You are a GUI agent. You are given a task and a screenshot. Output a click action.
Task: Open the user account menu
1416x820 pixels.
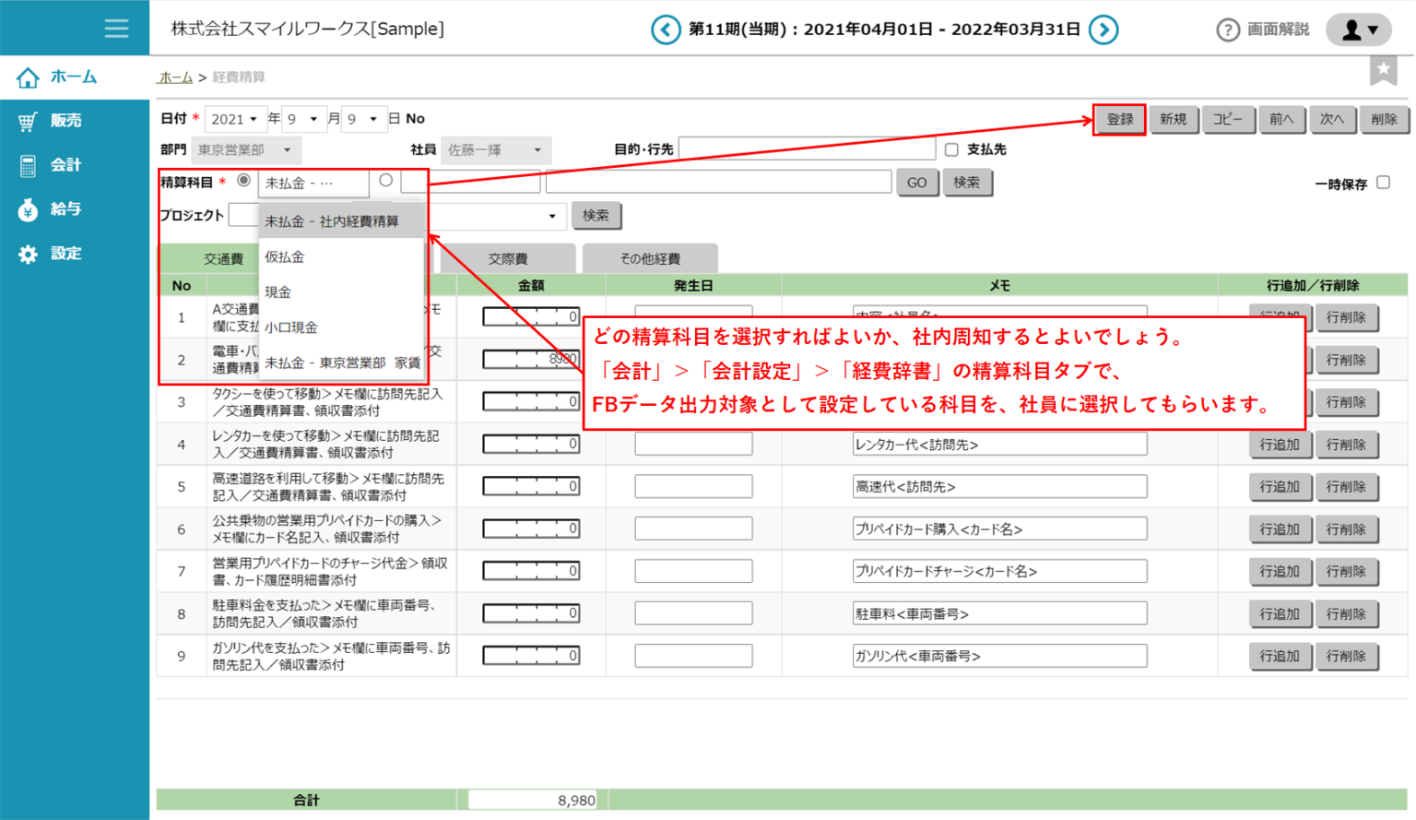click(x=1358, y=29)
